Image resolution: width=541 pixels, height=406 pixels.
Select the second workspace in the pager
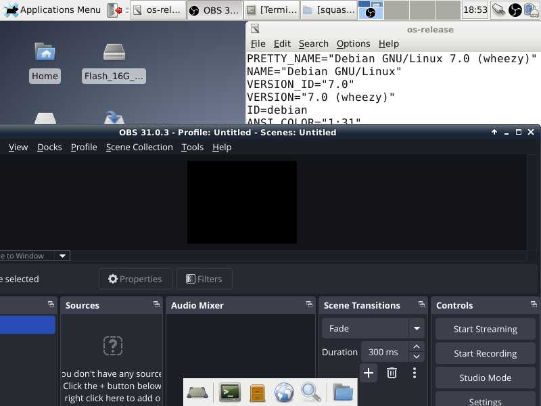(396, 10)
